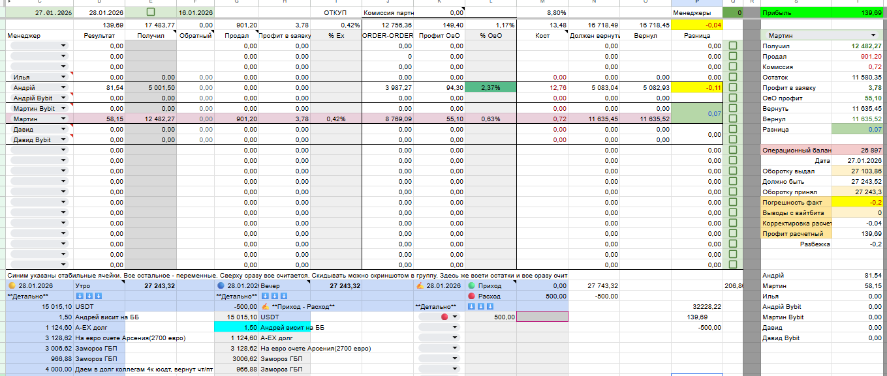Select the Синим указаны стабильные ячейки note row
This screenshot has height=376, width=887.
pyautogui.click(x=287, y=275)
